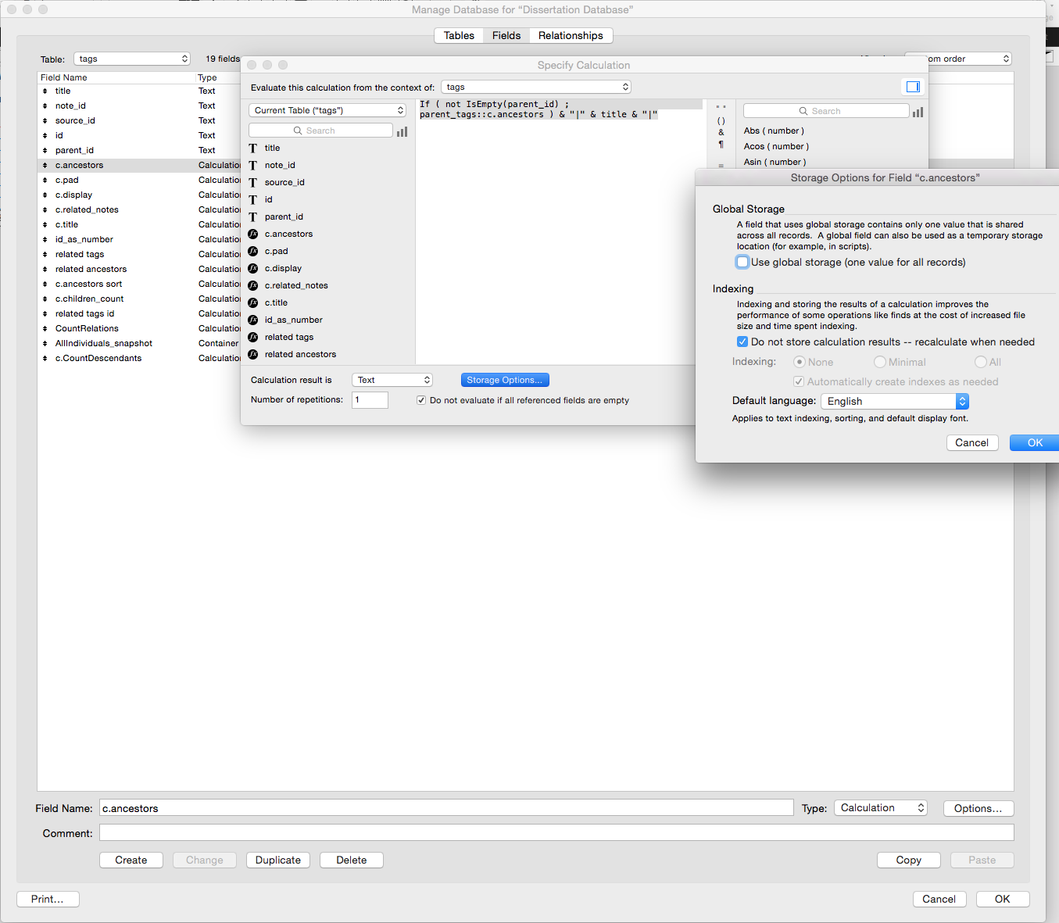Insert the parentheses operator
Screen dimensions: 1059x923
pyautogui.click(x=721, y=120)
